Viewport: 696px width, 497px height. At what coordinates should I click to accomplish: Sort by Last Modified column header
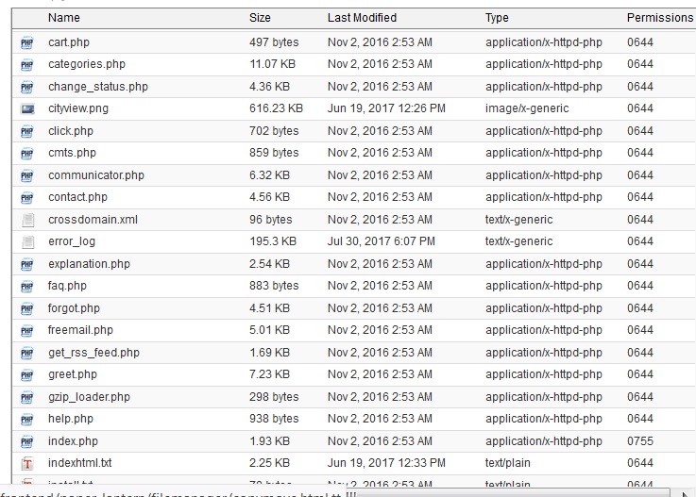tap(362, 18)
